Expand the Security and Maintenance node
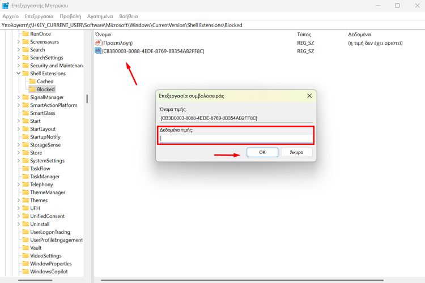This screenshot has width=425, height=283. point(19,66)
